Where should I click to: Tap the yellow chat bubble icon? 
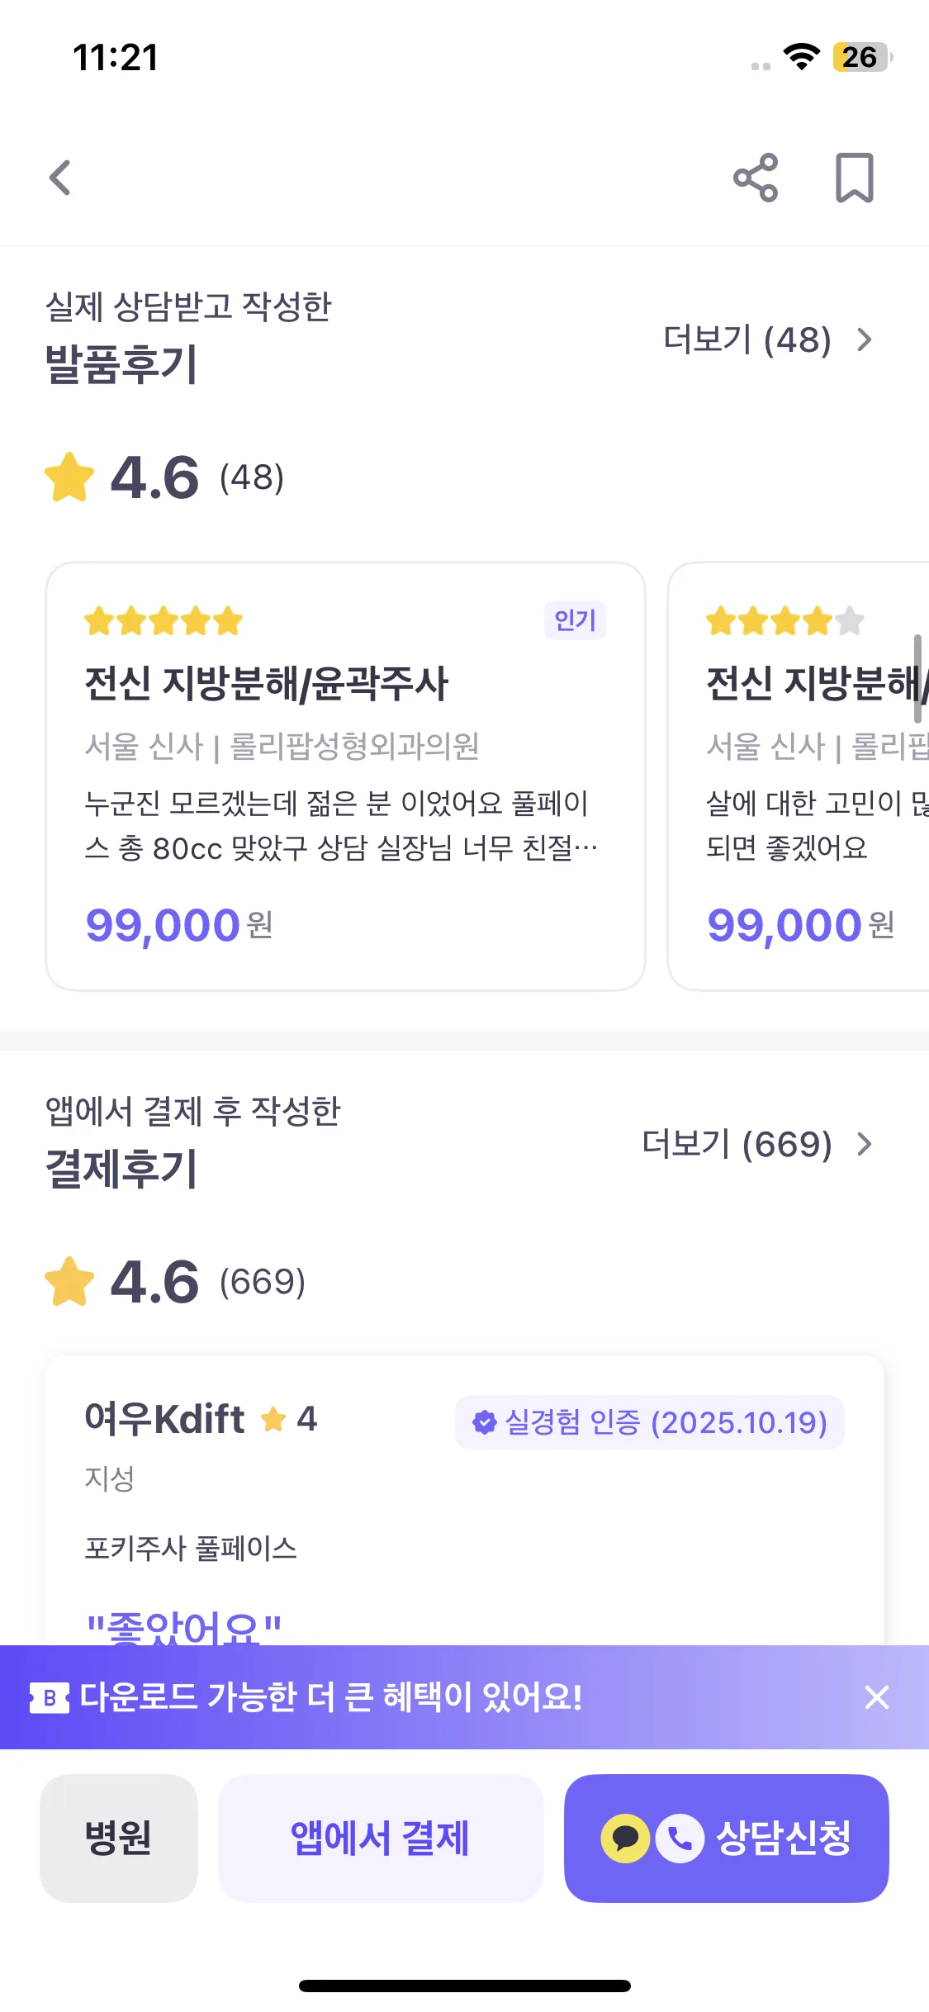click(625, 1838)
